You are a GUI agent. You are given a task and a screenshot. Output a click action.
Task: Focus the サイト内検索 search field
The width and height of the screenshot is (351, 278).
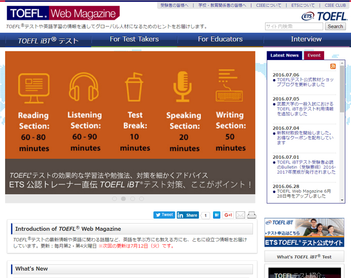click(294, 26)
